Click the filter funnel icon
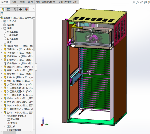Image resolution: width=150 pixels, height=134 pixels. tap(2, 14)
